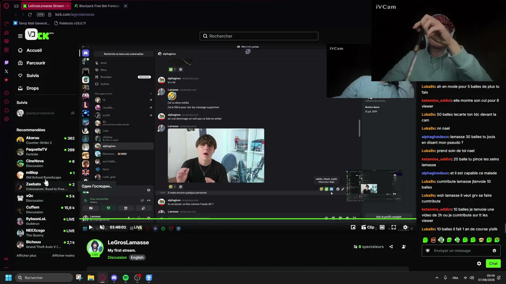Open Paletools v26.0.11 bookmark
The width and height of the screenshot is (506, 284).
(x=70, y=23)
